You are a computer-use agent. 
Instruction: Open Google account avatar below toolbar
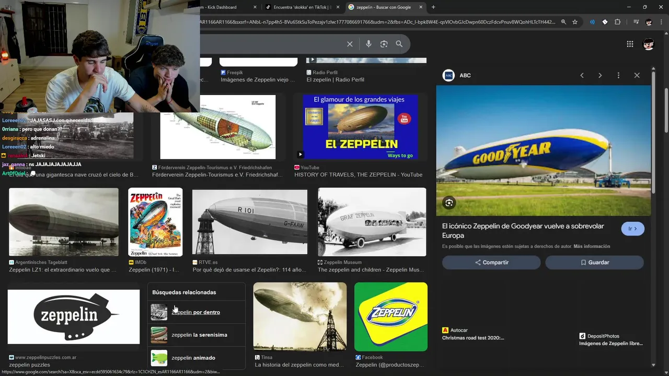649,44
